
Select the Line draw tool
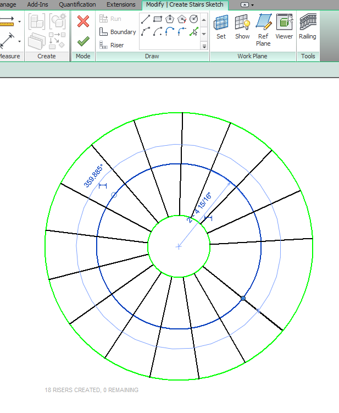point(146,19)
